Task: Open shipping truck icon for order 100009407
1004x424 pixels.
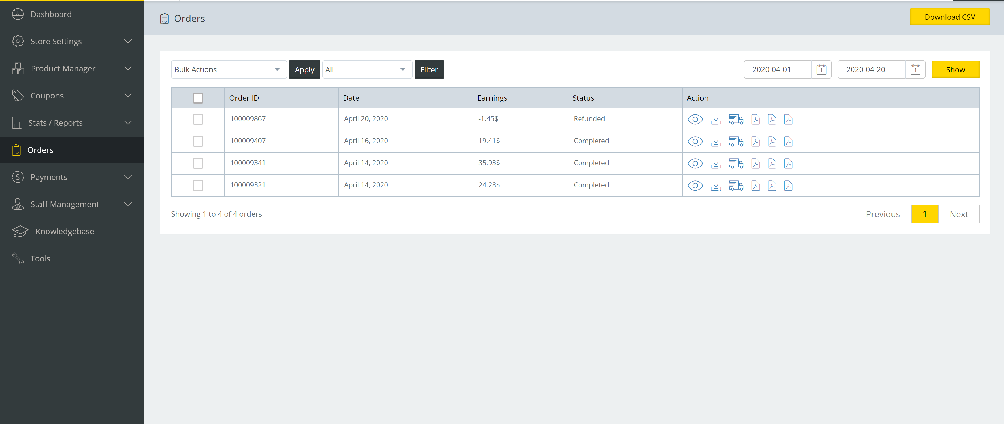Action: pos(736,141)
